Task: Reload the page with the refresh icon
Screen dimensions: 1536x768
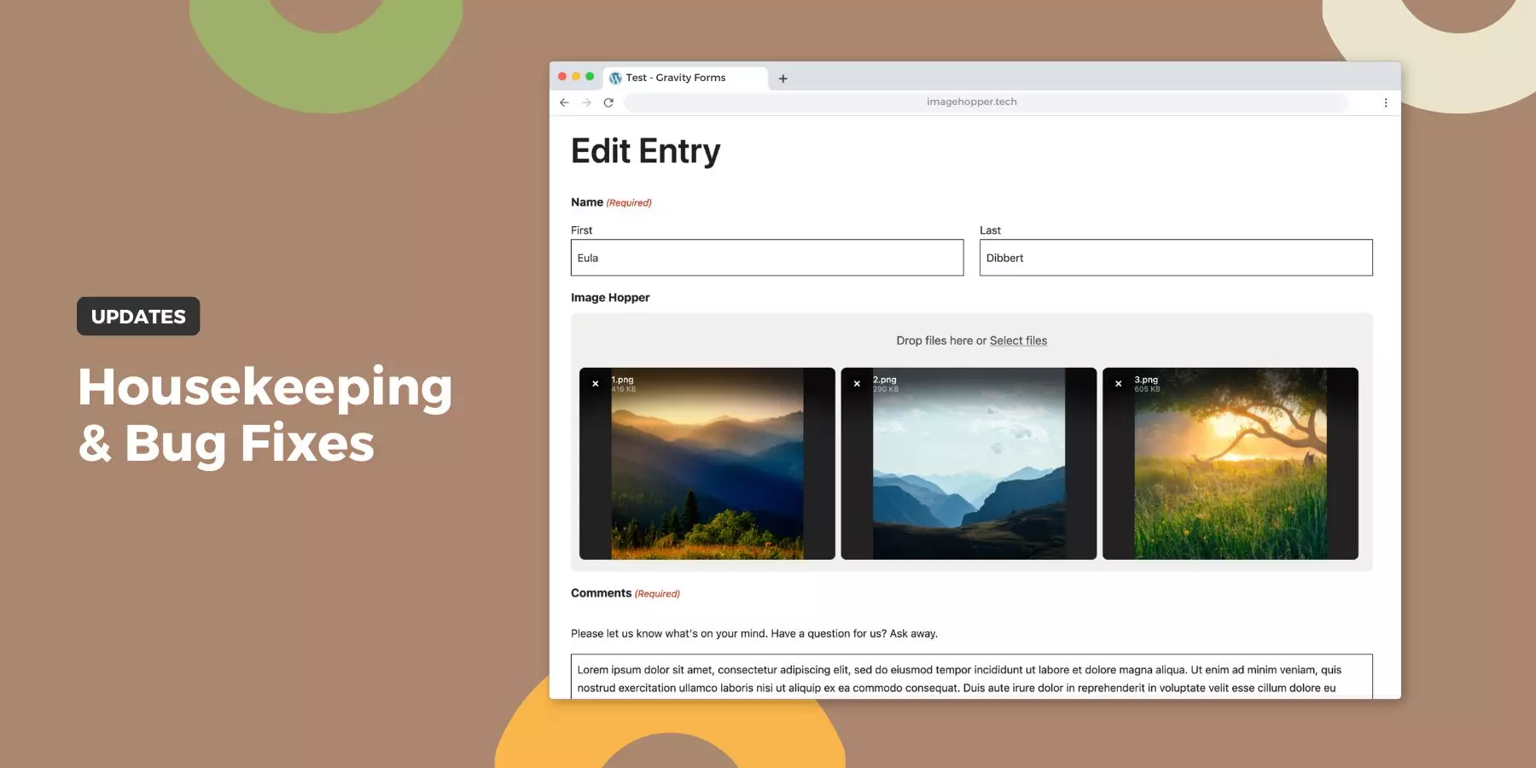Action: [x=608, y=102]
